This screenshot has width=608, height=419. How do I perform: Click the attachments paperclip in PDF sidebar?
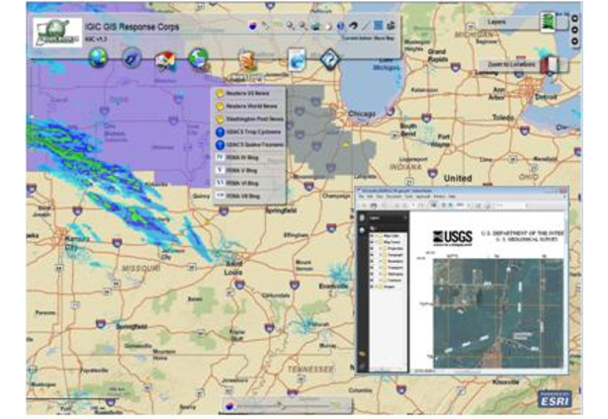point(362,365)
